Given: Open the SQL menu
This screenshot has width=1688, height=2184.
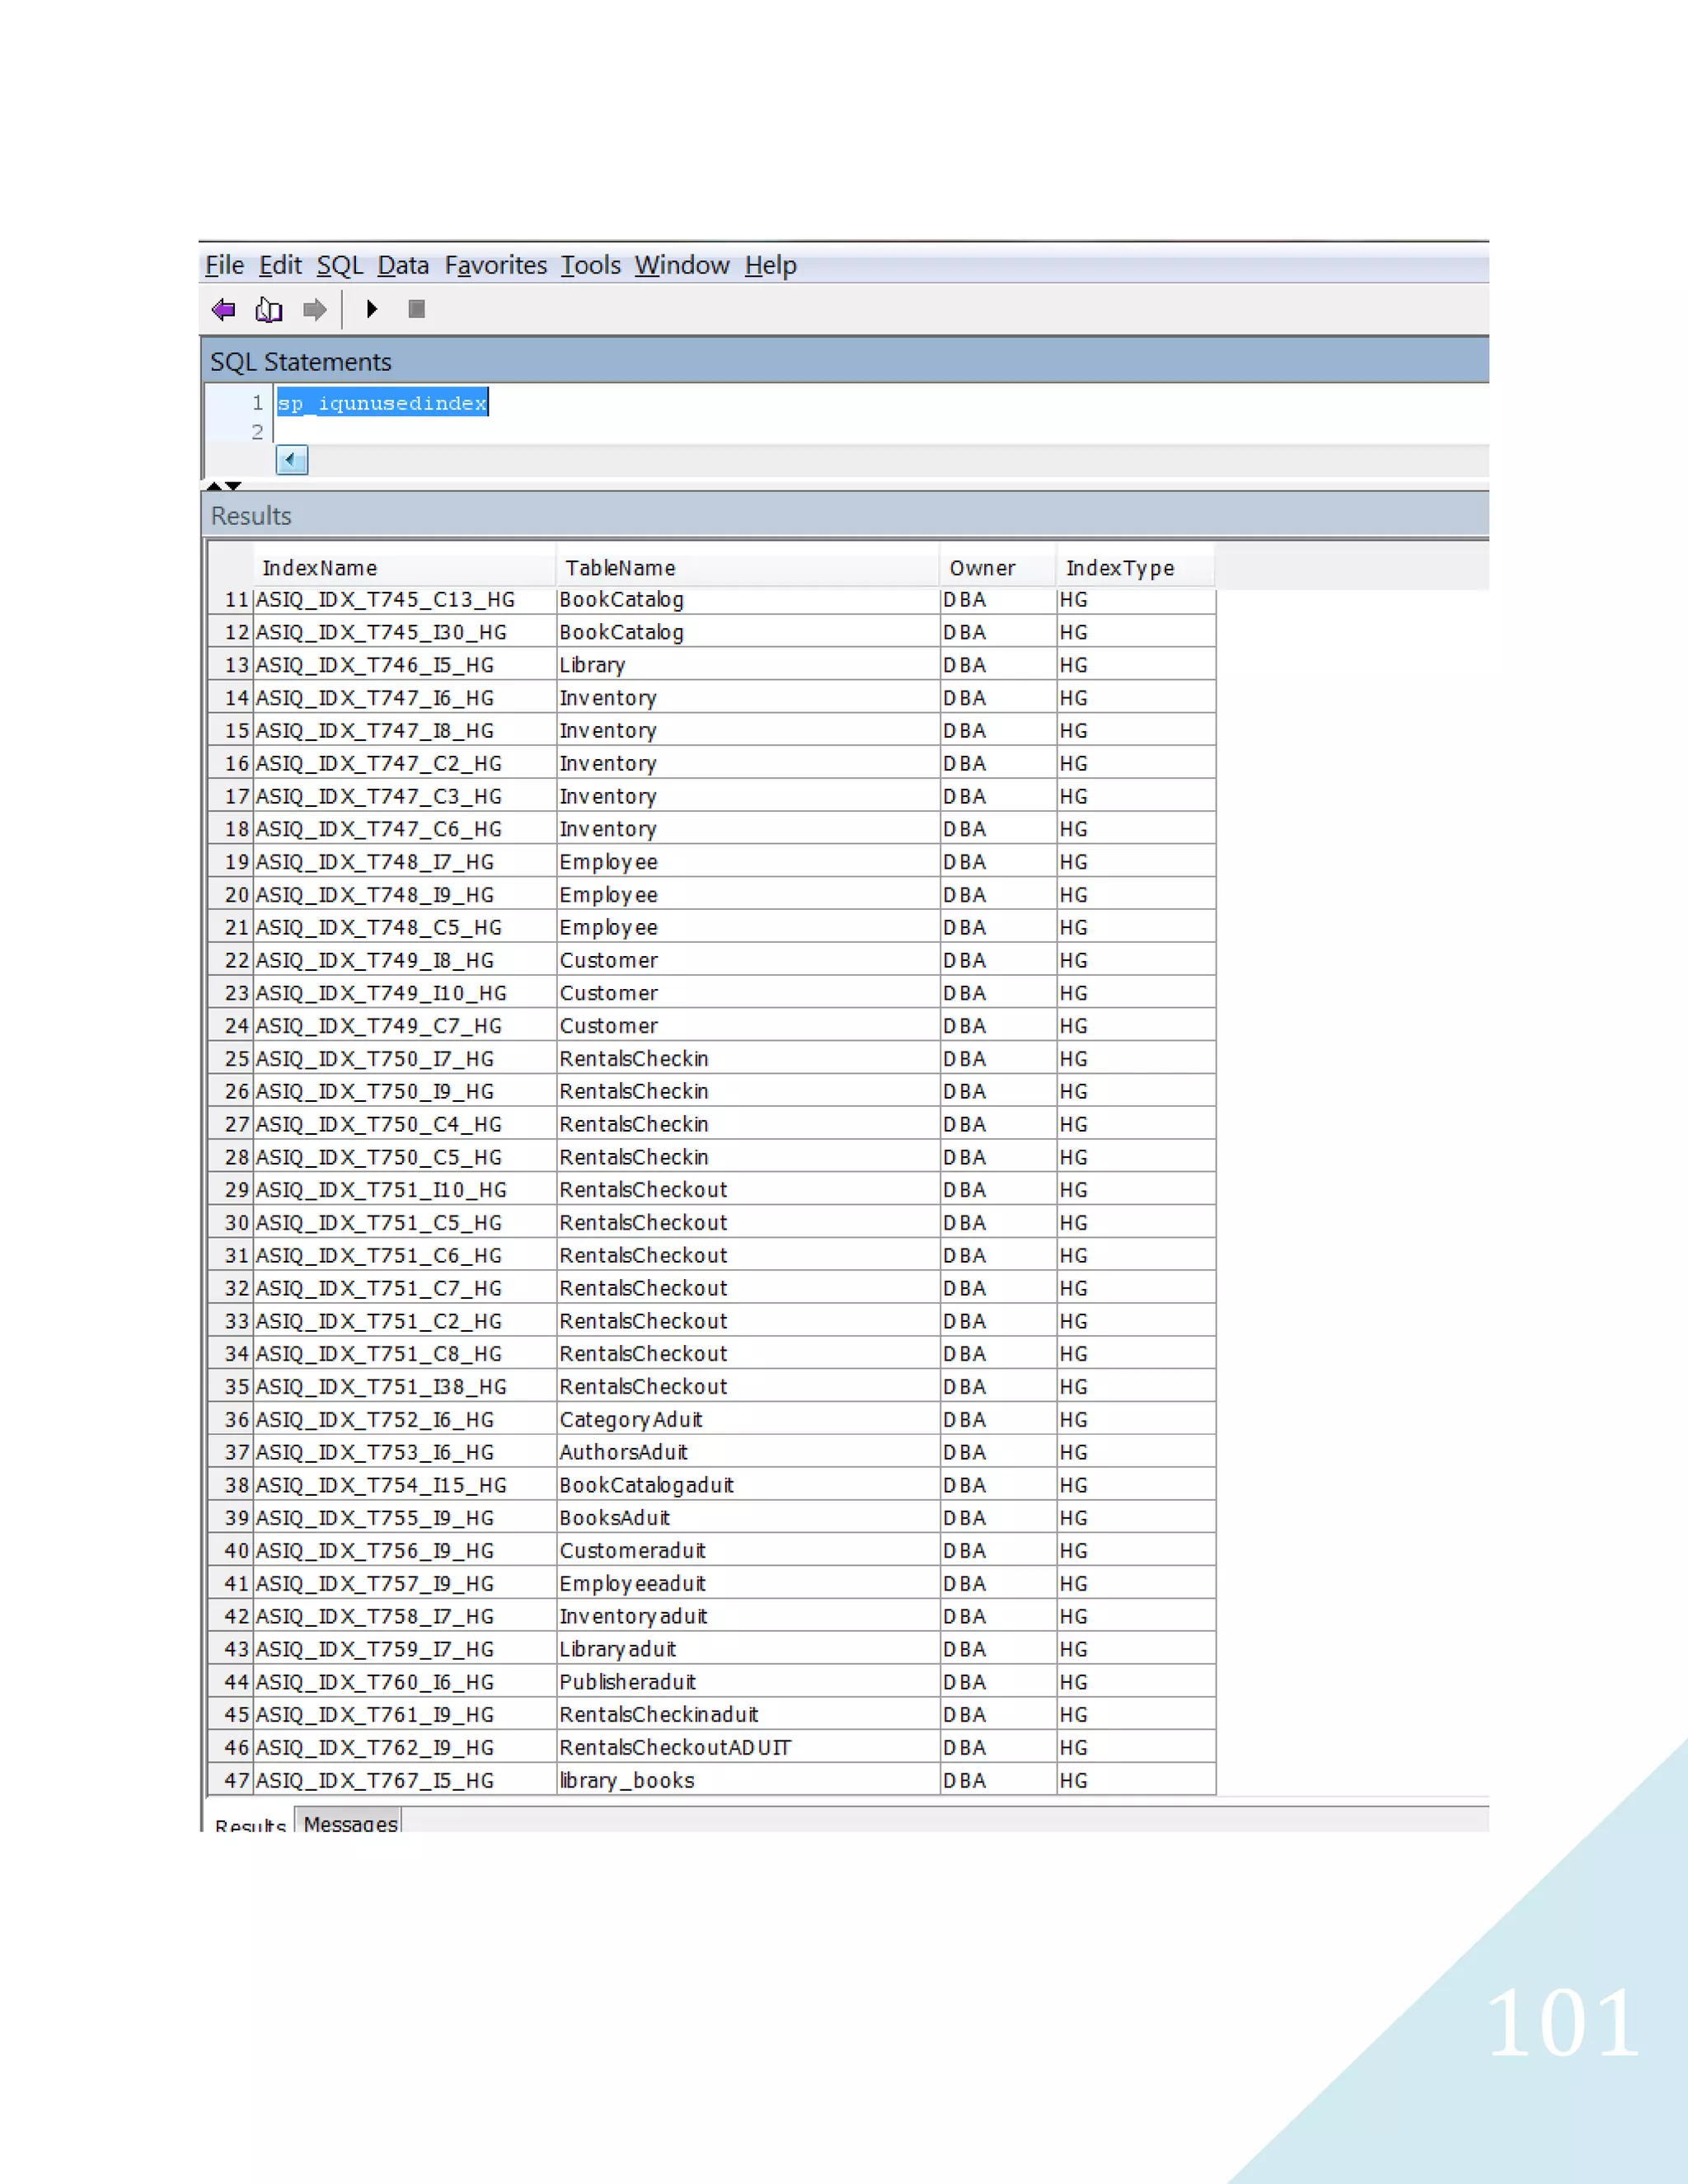Looking at the screenshot, I should point(340,265).
